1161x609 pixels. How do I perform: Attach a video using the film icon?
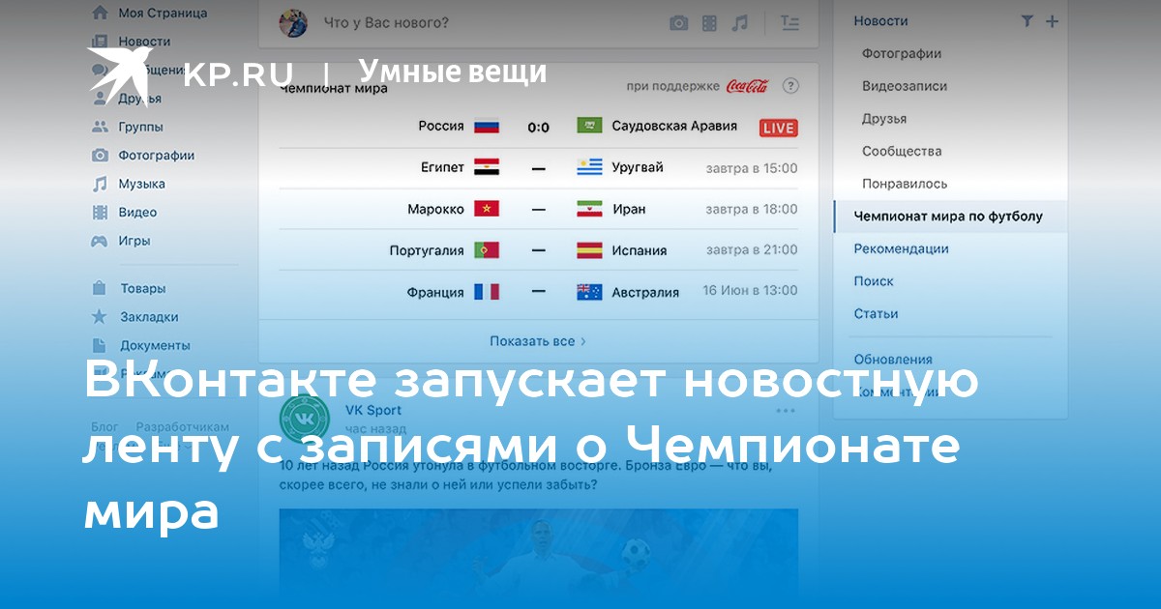(x=710, y=23)
